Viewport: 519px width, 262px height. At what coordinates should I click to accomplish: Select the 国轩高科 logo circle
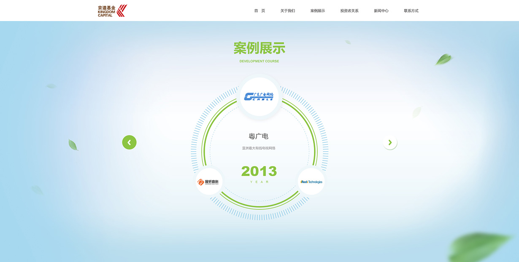[x=209, y=182]
